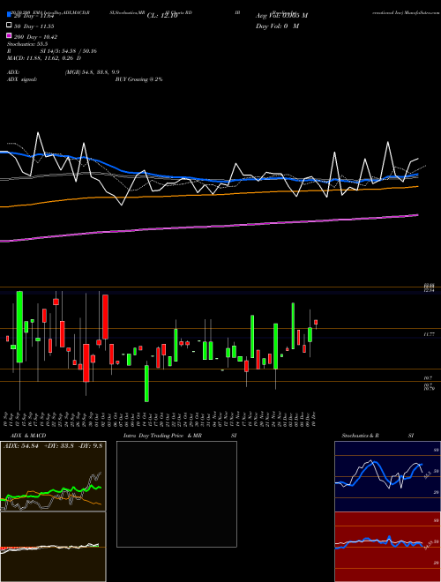The image size is (441, 582).
Task: Click the 'Stochastics & R' panel title
Action: pos(360,436)
